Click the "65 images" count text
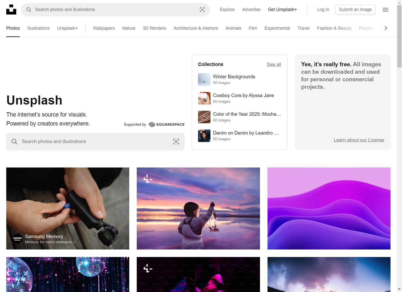The height and width of the screenshot is (292, 402). tap(221, 101)
